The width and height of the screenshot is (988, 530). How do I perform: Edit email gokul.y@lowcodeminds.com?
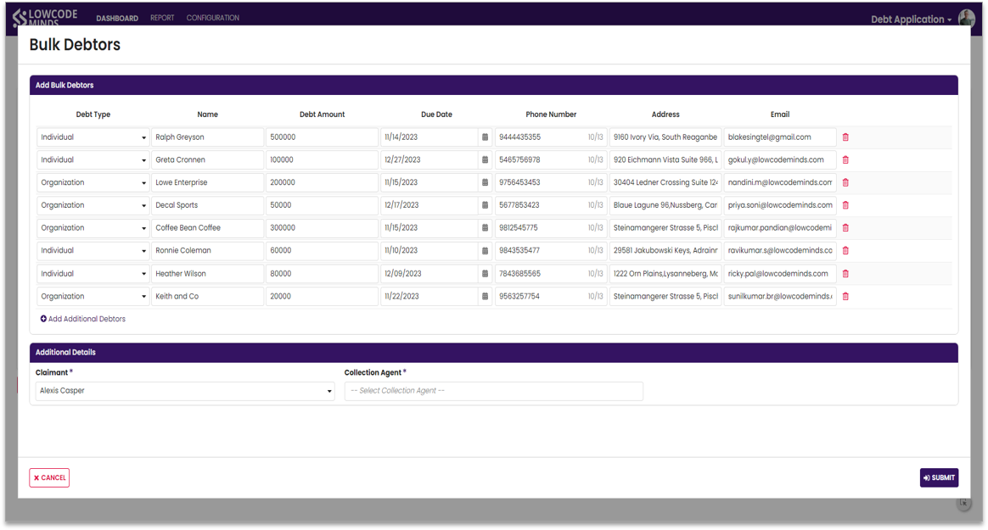point(779,160)
